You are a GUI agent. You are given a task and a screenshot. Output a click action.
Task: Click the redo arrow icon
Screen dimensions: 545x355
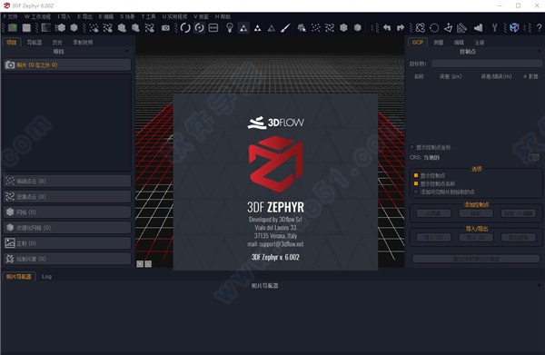click(401, 28)
